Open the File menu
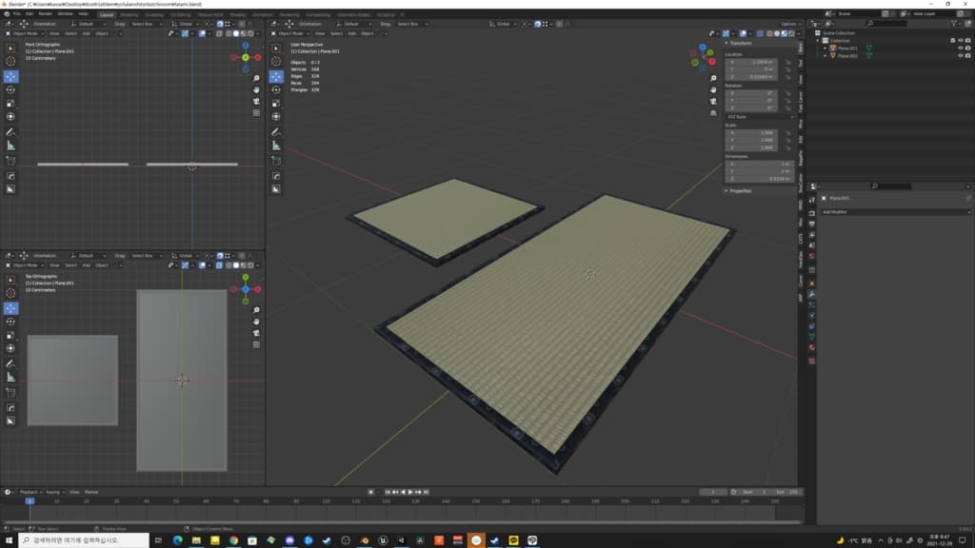This screenshot has height=548, width=975. (x=16, y=14)
